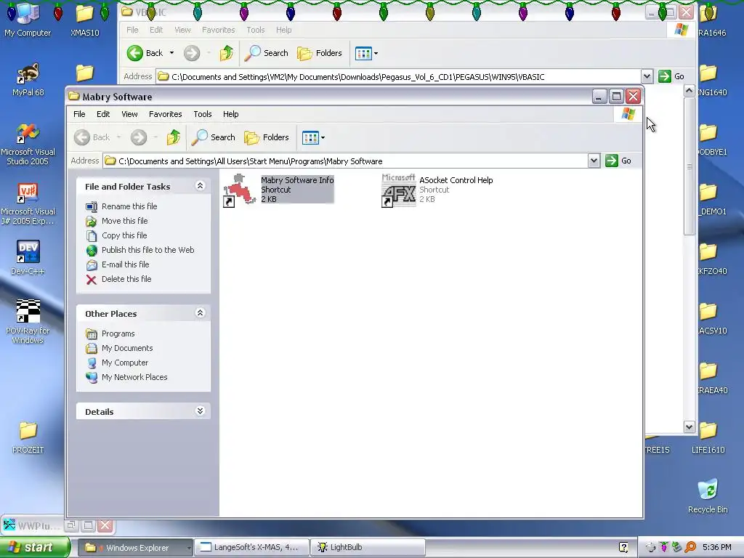Viewport: 744px width, 558px height.
Task: Select PROZEIT desktop folder
Action: pos(28,437)
